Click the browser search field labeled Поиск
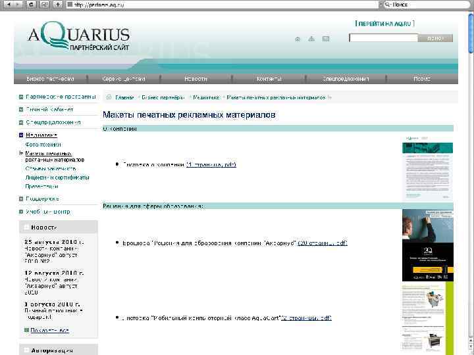The width and height of the screenshot is (474, 355). click(x=426, y=5)
